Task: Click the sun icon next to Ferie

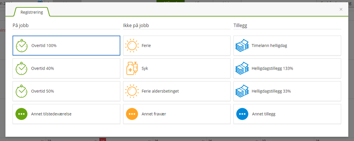Action: click(132, 46)
